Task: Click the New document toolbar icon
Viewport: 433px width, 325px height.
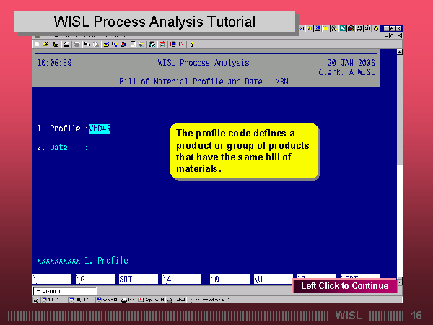Action: pyautogui.click(x=38, y=44)
